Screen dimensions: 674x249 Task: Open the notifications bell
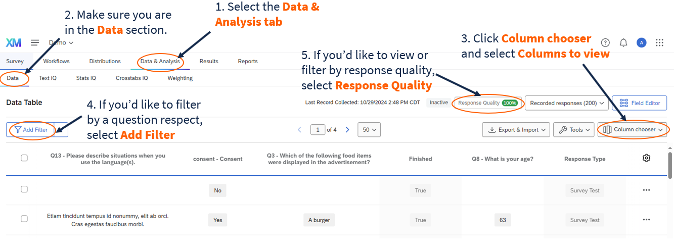[x=623, y=43]
